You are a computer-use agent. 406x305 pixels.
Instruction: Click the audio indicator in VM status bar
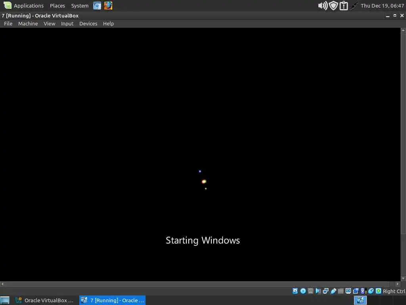point(318,291)
